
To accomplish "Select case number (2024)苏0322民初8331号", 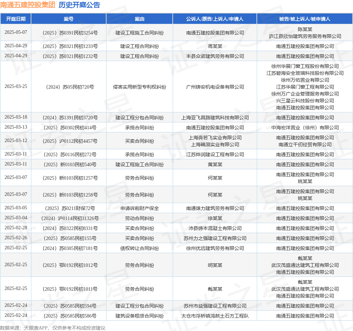I will [x=70, y=229].
